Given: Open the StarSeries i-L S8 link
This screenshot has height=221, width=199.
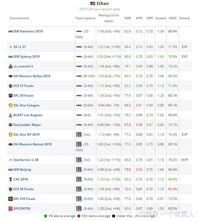Looking at the screenshot, I should tap(26, 160).
